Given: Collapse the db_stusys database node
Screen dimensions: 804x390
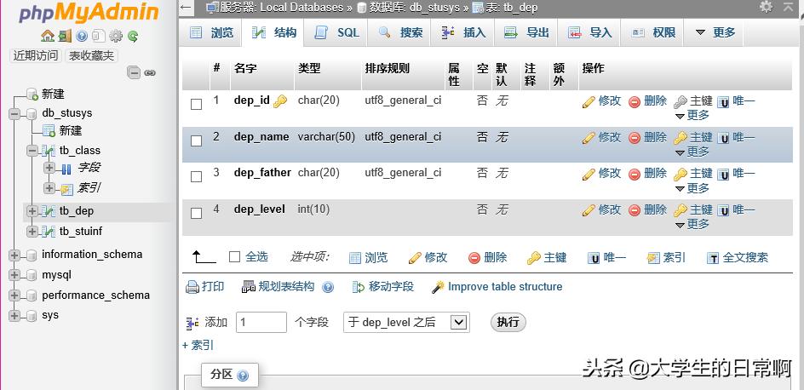Looking at the screenshot, I should coord(14,114).
